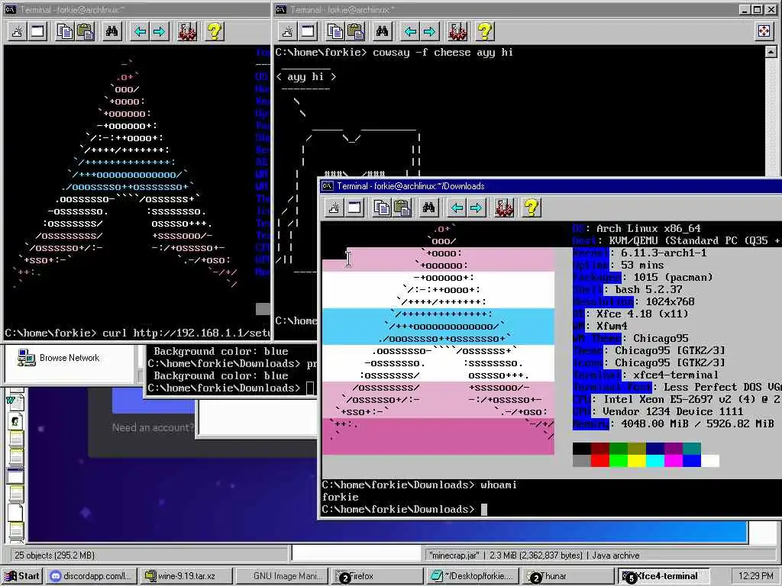The height and width of the screenshot is (586, 782).
Task: Open Find binoculars in the cowsay terminal
Action: tap(382, 31)
